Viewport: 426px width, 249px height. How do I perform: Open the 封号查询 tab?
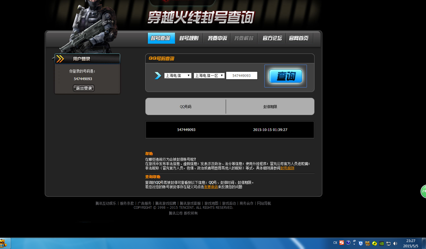161,38
